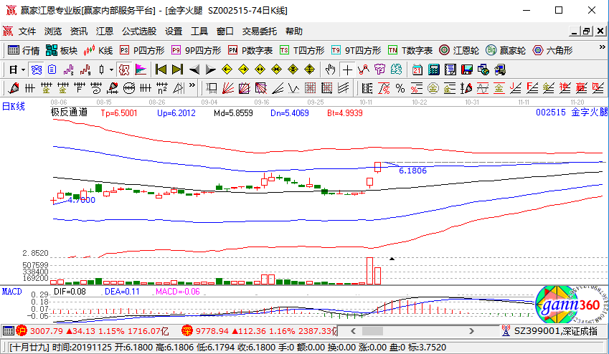Toggle the blue 资 info icon
This screenshot has height=354, width=609.
(x=36, y=70)
